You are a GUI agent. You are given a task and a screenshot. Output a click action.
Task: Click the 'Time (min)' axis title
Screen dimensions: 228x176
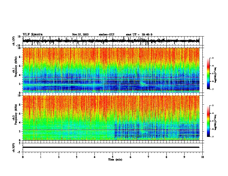click(x=115, y=160)
